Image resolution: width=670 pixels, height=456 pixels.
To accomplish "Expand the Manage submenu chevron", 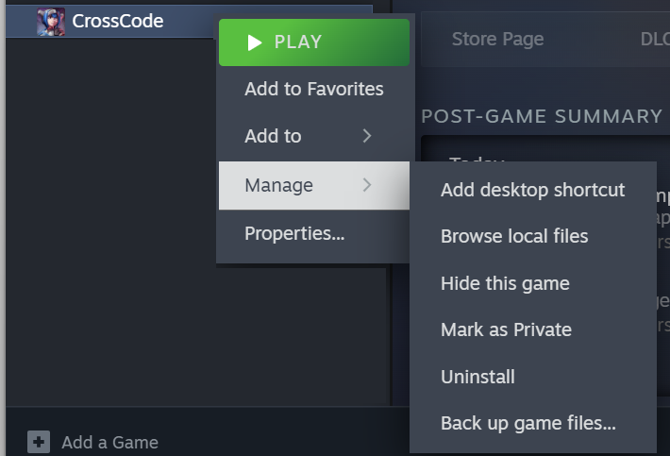I will pos(367,185).
